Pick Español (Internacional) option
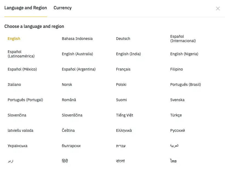Screen dimensions: 225x175 tap(183, 39)
